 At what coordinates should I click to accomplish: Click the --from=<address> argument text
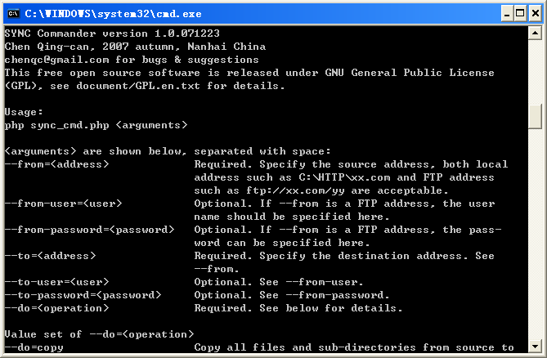[57, 164]
